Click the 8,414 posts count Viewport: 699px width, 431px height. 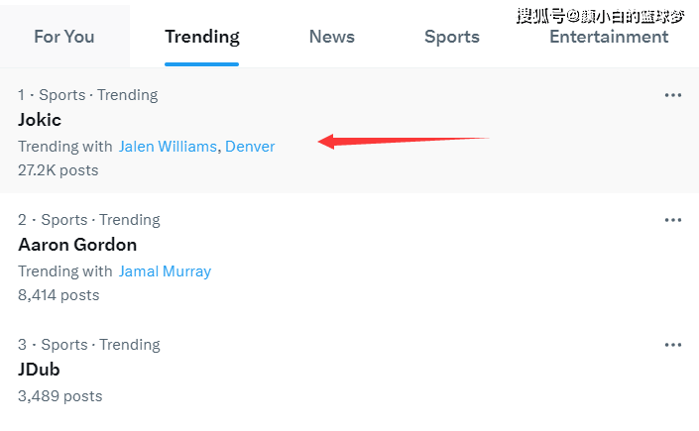tap(58, 295)
